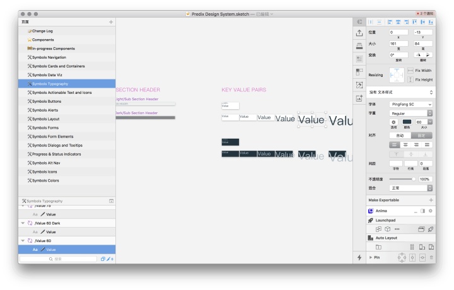Click the text lines plugin icon
Image resolution: width=454 pixels, height=290 pixels.
(359, 59)
